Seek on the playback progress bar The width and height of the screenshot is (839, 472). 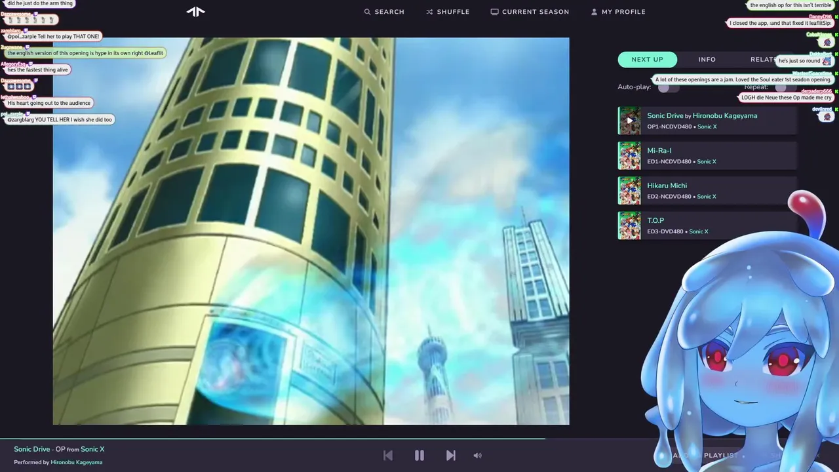pos(419,439)
